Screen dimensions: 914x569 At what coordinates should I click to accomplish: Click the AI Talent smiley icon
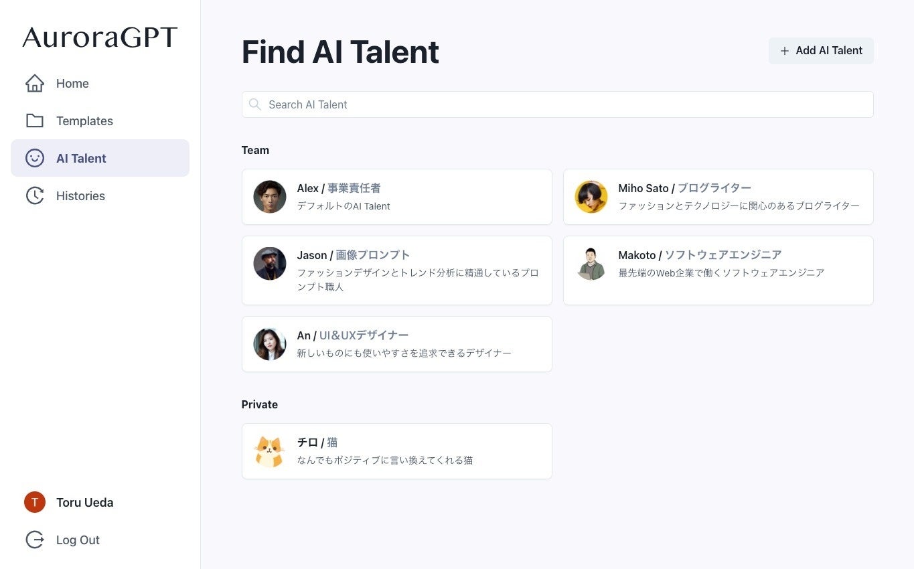[35, 159]
